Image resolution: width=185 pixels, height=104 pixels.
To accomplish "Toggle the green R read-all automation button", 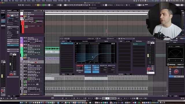I will tap(43, 5).
